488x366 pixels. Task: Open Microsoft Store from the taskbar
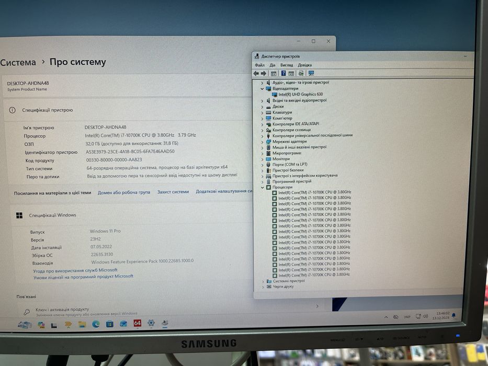(x=109, y=324)
